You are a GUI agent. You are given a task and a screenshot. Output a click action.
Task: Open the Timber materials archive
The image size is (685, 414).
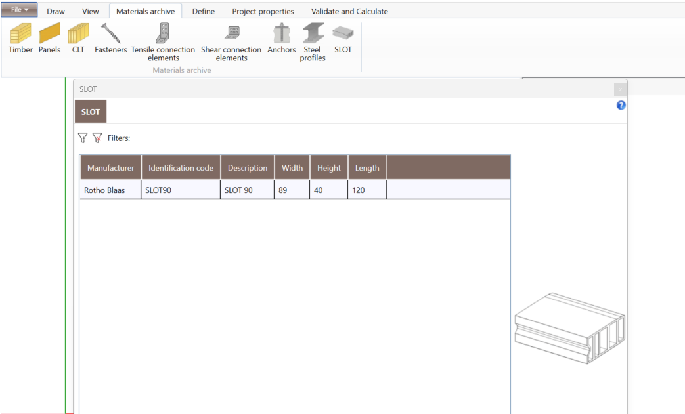point(20,39)
